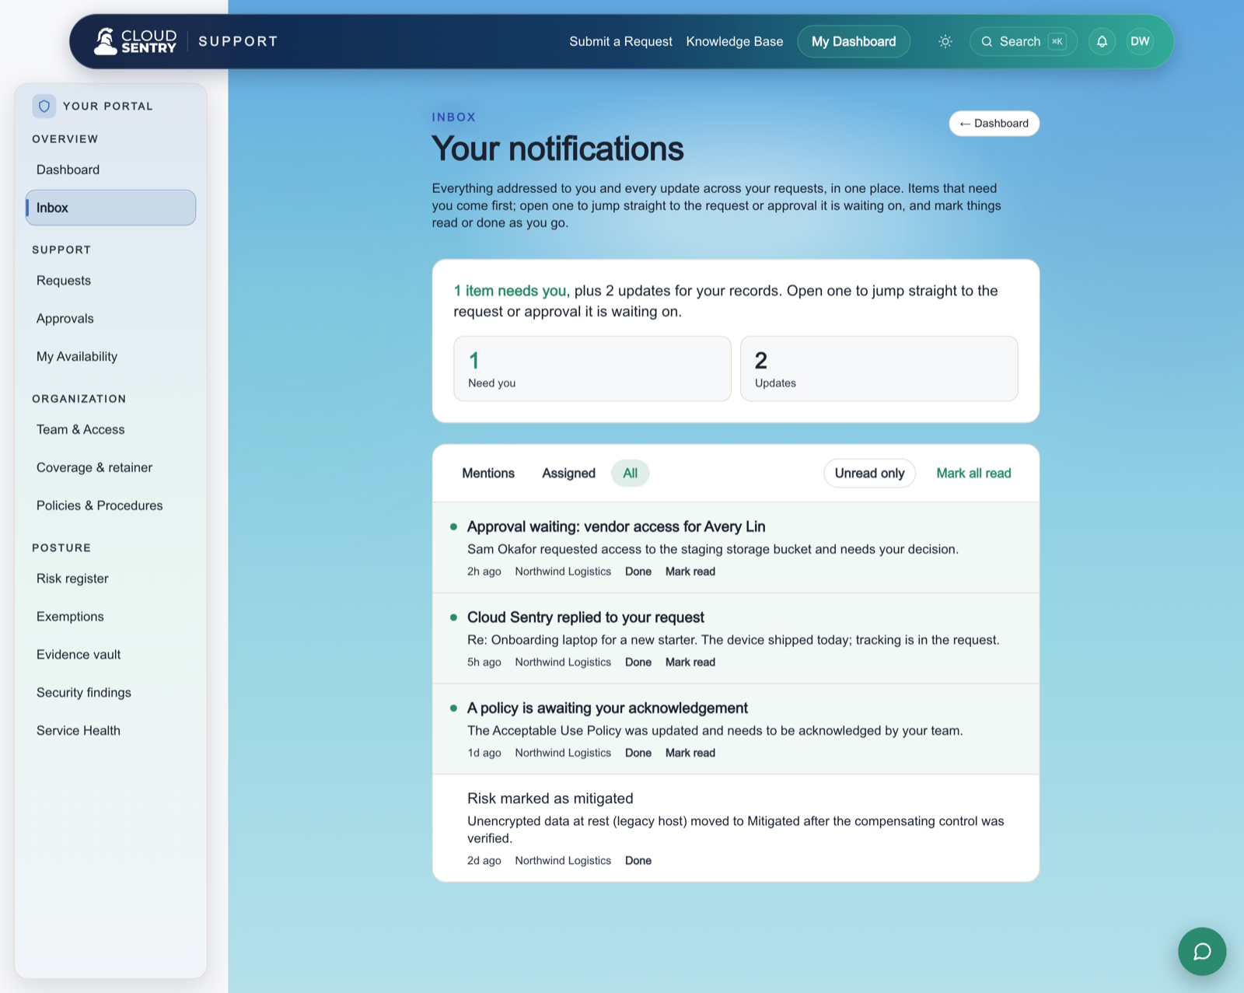The height and width of the screenshot is (993, 1244).
Task: Click the back to Dashboard button
Action: click(994, 123)
